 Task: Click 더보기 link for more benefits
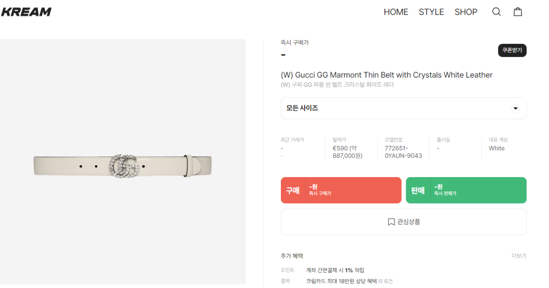point(519,256)
